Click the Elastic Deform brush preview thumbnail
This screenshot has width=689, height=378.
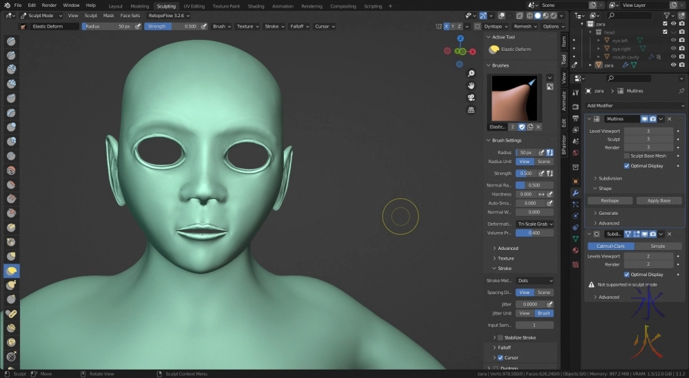click(x=514, y=98)
